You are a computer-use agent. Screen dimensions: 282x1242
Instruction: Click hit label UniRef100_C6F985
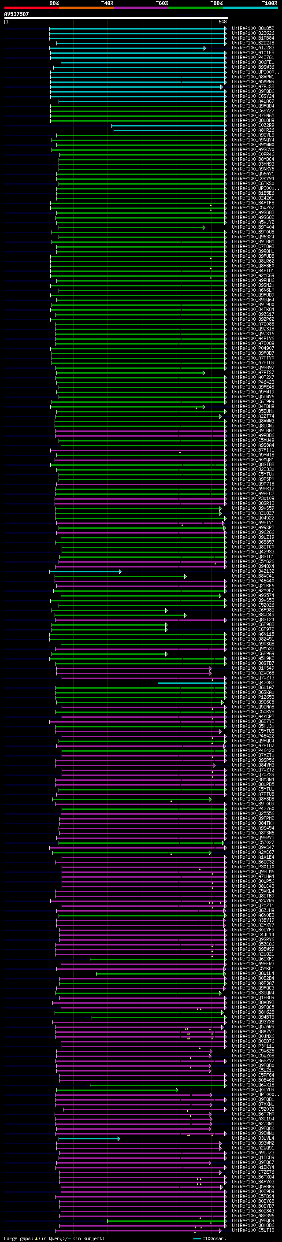click(253, 610)
